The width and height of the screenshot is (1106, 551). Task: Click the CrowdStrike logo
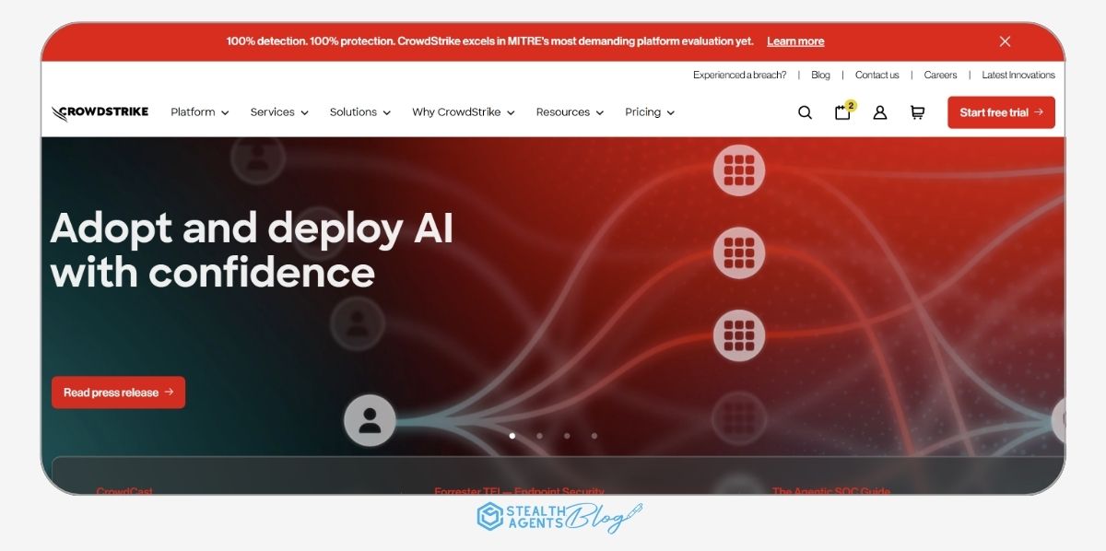[x=99, y=111]
